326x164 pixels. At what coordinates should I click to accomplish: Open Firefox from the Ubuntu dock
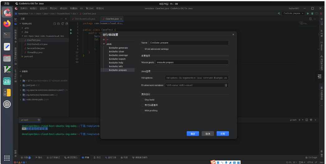(7, 24)
